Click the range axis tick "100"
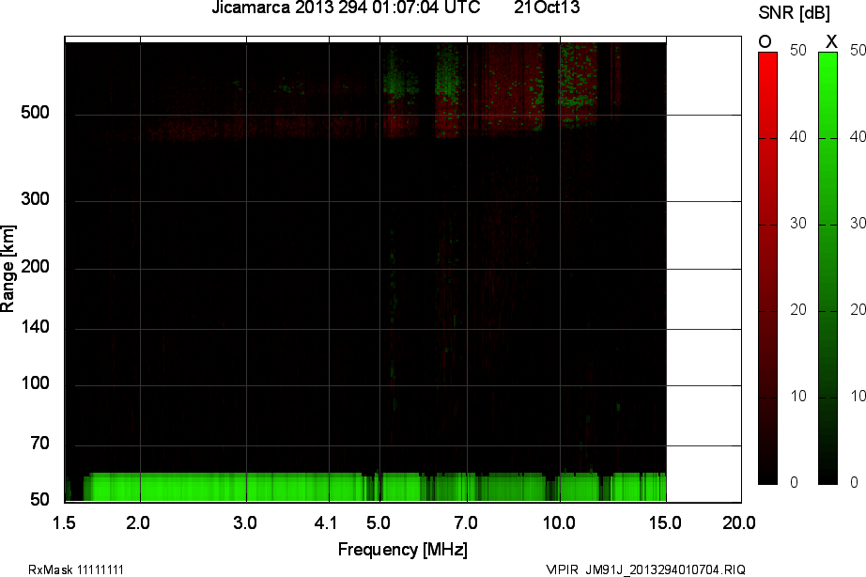The width and height of the screenshot is (866, 577). (x=35, y=383)
